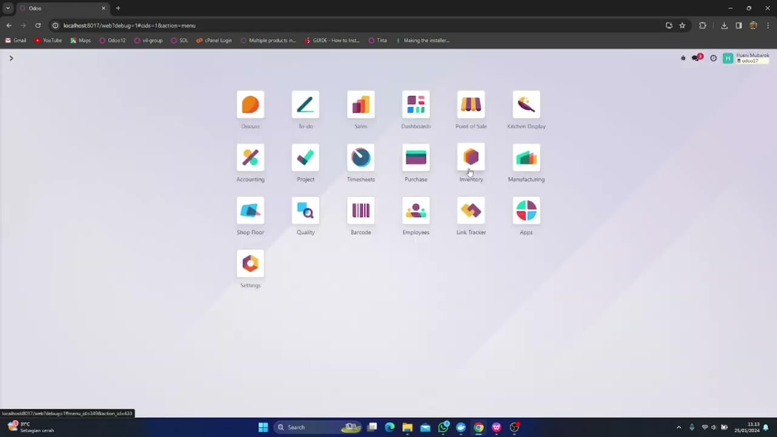
Task: Launch the Inventory app
Action: pyautogui.click(x=471, y=158)
